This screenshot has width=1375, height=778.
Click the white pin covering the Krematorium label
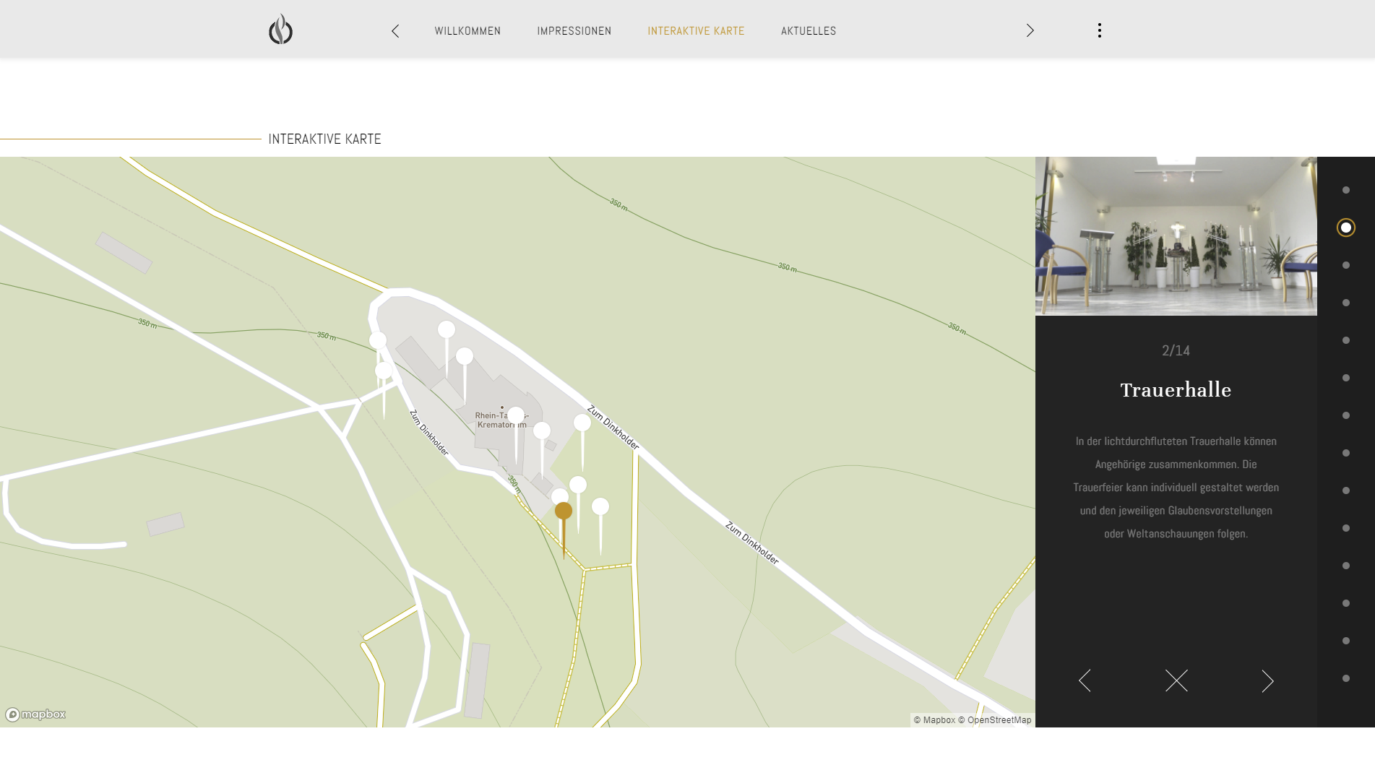[516, 416]
